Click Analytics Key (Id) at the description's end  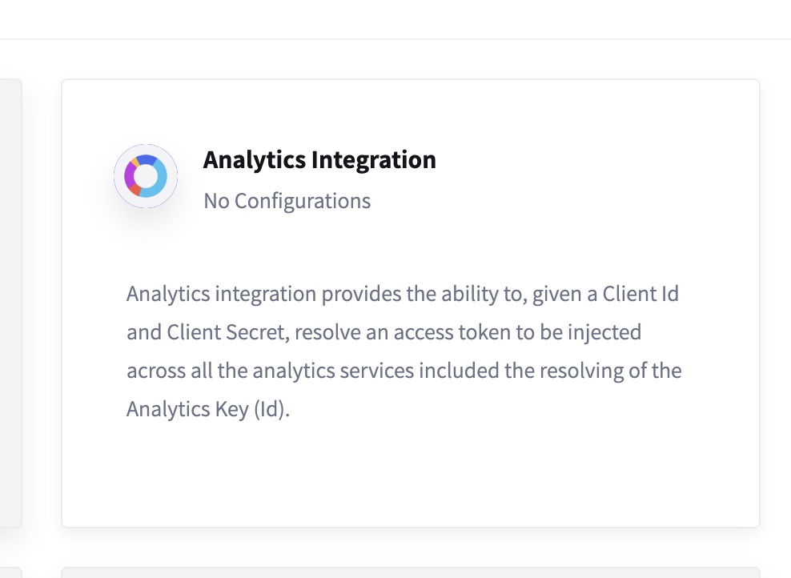pyautogui.click(x=207, y=409)
